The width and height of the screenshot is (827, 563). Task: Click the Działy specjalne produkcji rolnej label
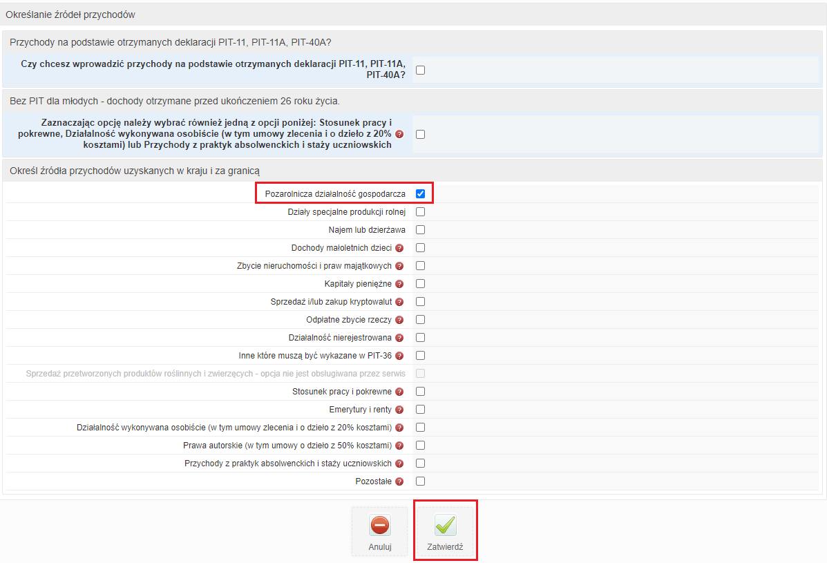coord(347,212)
